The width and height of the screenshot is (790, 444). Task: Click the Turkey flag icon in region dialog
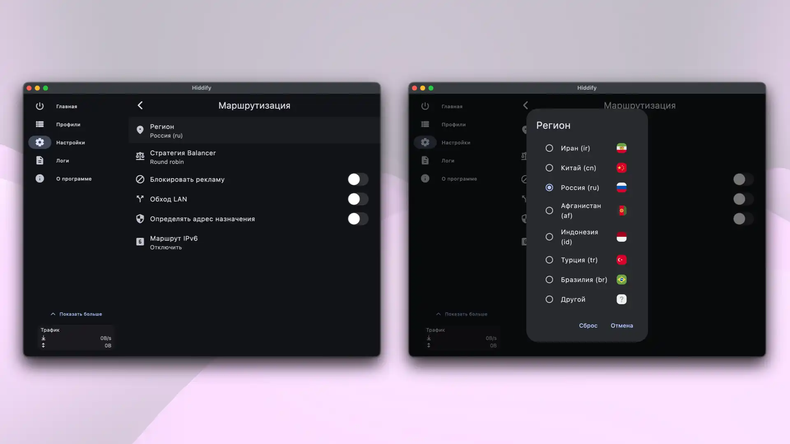[x=621, y=260]
